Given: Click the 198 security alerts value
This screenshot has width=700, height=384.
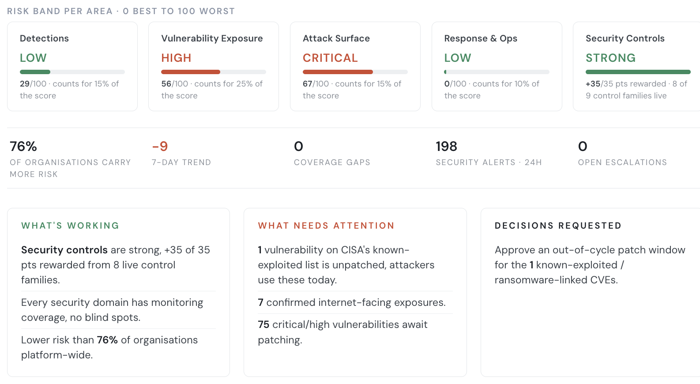Looking at the screenshot, I should 446,146.
